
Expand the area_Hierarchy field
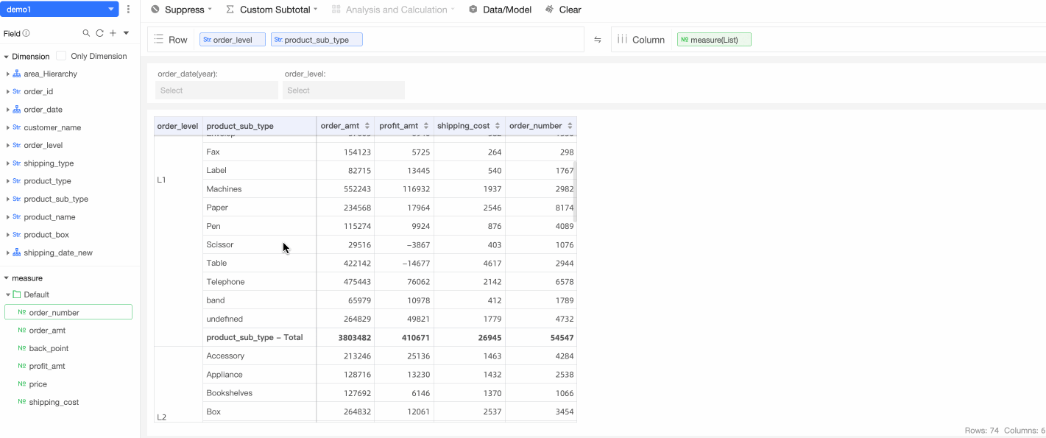[7, 74]
